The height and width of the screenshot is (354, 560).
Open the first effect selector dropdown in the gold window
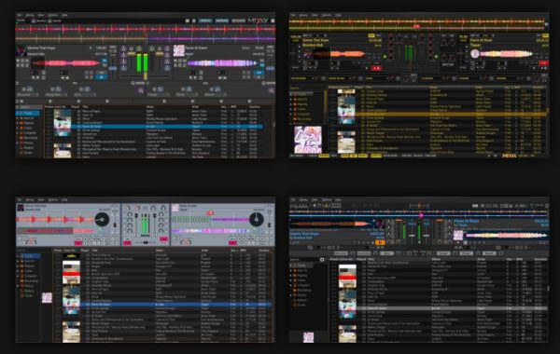pyautogui.click(x=302, y=78)
